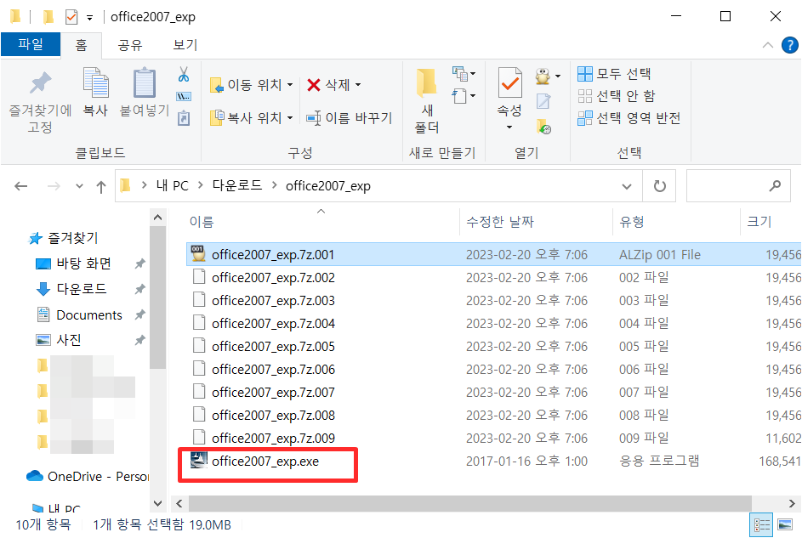
Task: Click the 유형 column header
Action: 632,222
